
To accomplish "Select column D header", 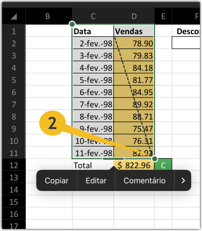I will (x=134, y=16).
